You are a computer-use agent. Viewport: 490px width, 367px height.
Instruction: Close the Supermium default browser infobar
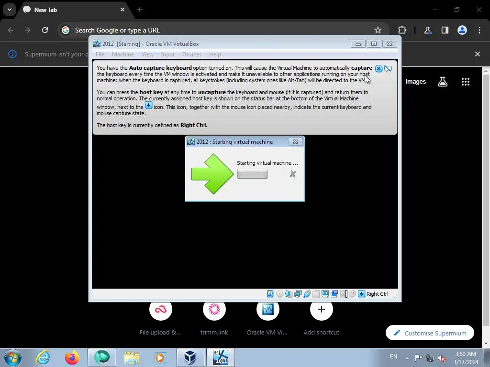click(x=478, y=54)
